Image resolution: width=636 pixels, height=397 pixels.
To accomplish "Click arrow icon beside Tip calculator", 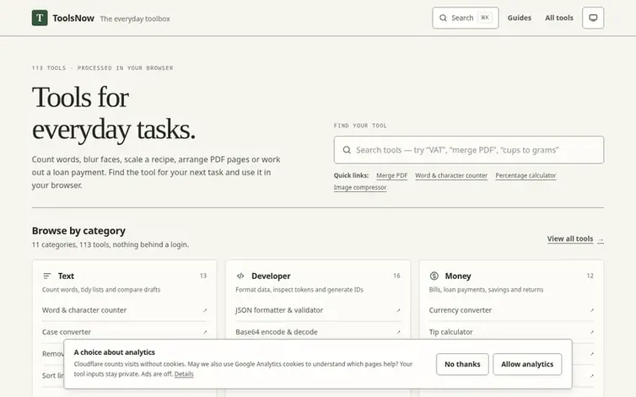I will [x=592, y=333].
